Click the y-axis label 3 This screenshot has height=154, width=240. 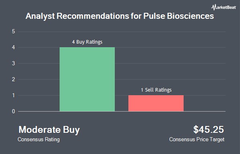click(x=14, y=63)
